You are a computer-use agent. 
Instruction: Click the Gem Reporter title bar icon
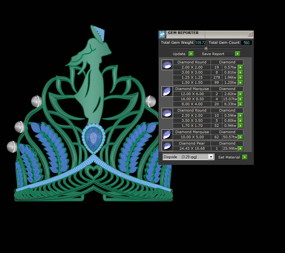point(162,34)
